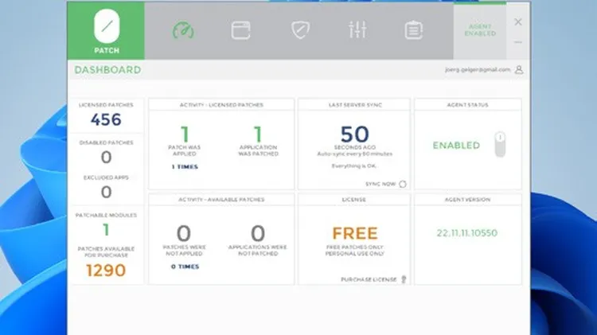Open the Patches shield icon tab
The width and height of the screenshot is (597, 335).
click(x=299, y=30)
